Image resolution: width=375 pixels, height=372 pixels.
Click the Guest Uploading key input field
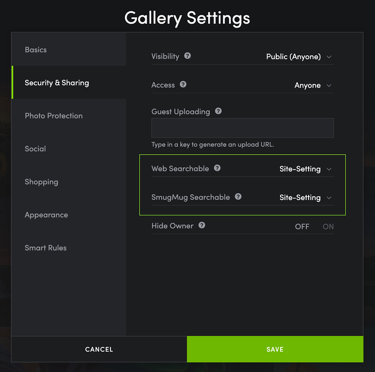[243, 128]
